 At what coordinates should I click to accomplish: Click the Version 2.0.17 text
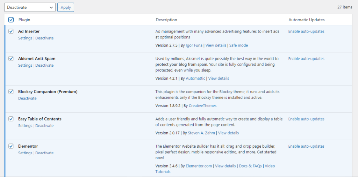point(167,133)
